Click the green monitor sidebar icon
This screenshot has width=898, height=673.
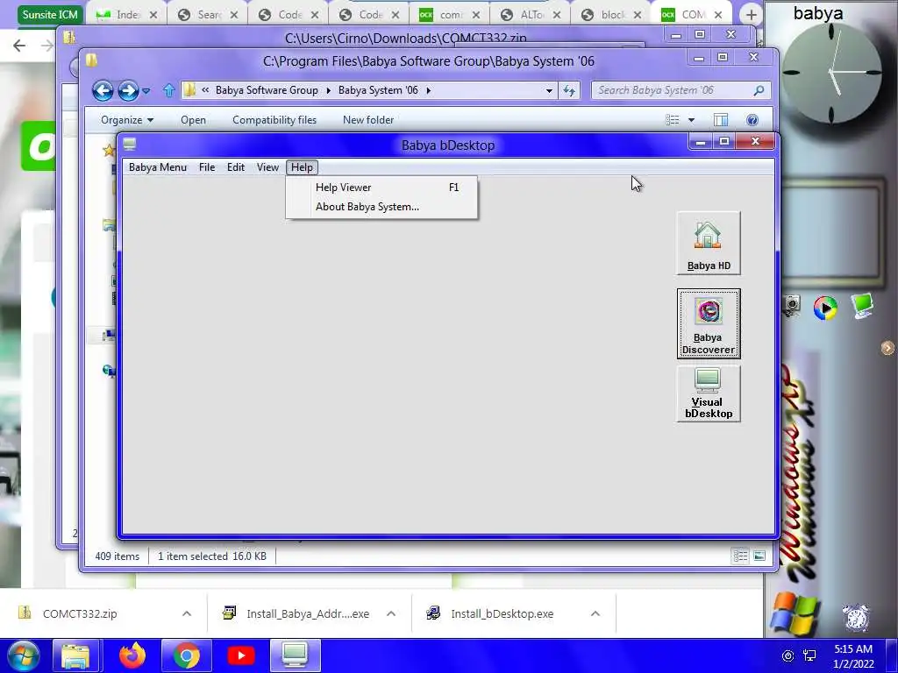pyautogui.click(x=862, y=306)
